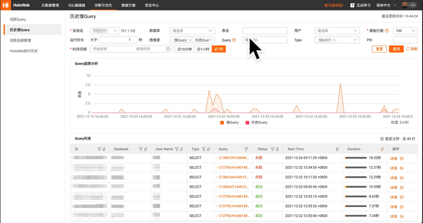Remove the SELECT type tag
423x223 pixels.
(335, 40)
